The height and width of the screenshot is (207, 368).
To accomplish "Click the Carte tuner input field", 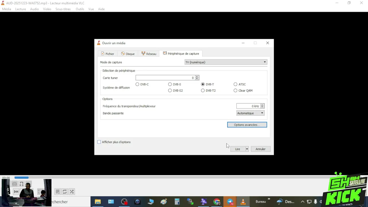I will pyautogui.click(x=165, y=78).
